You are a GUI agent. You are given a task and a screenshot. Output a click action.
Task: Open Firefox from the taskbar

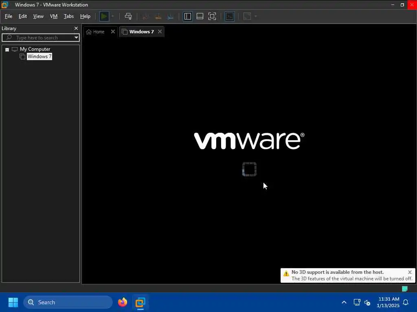point(123,302)
